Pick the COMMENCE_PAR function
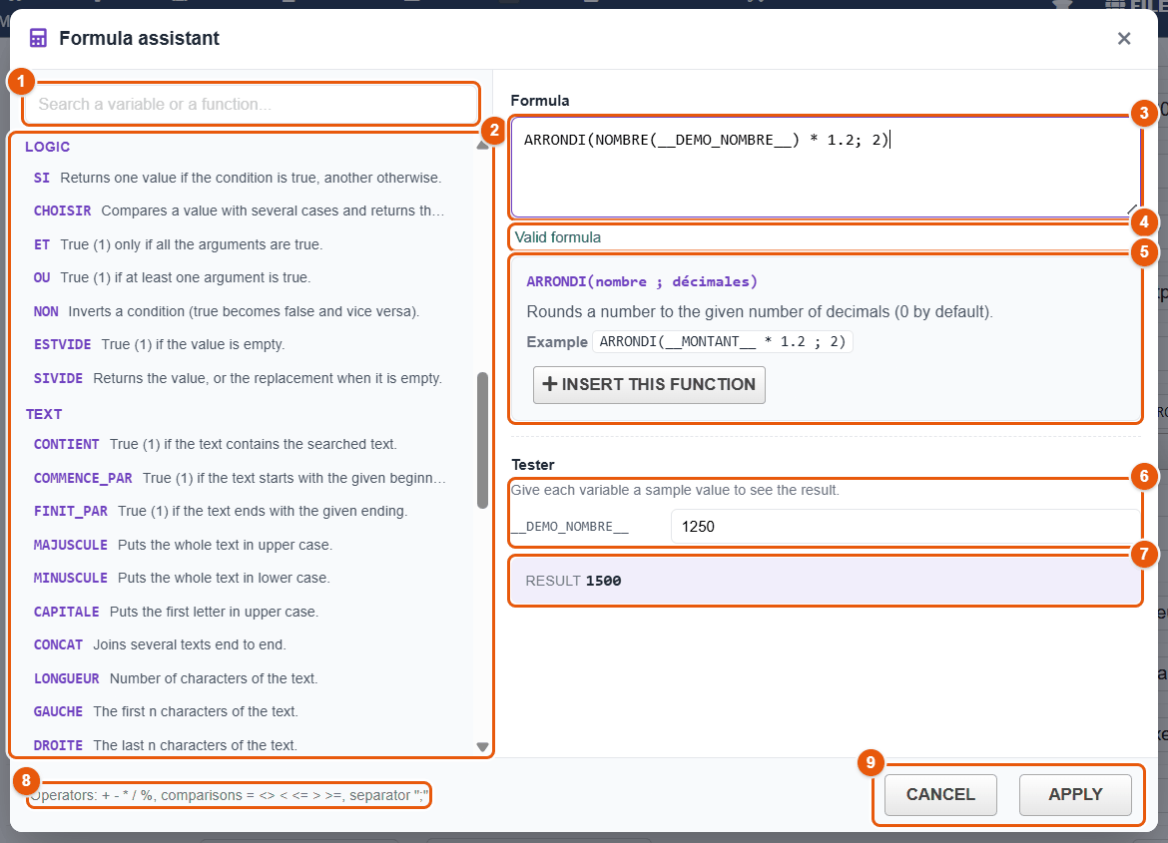 pos(240,478)
